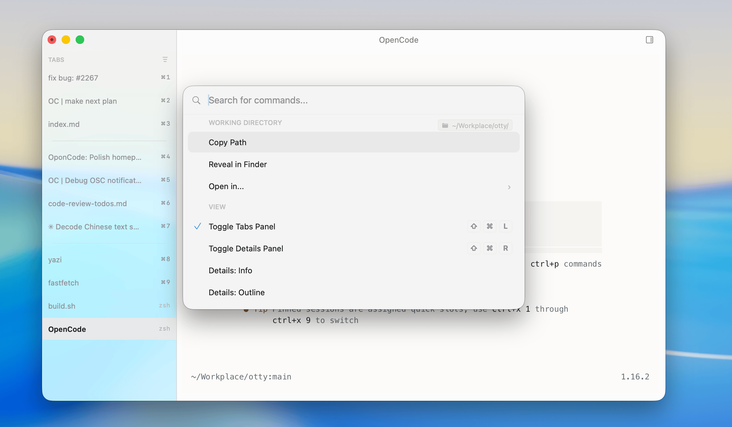Click the red close window button
Image resolution: width=732 pixels, height=427 pixels.
click(52, 40)
